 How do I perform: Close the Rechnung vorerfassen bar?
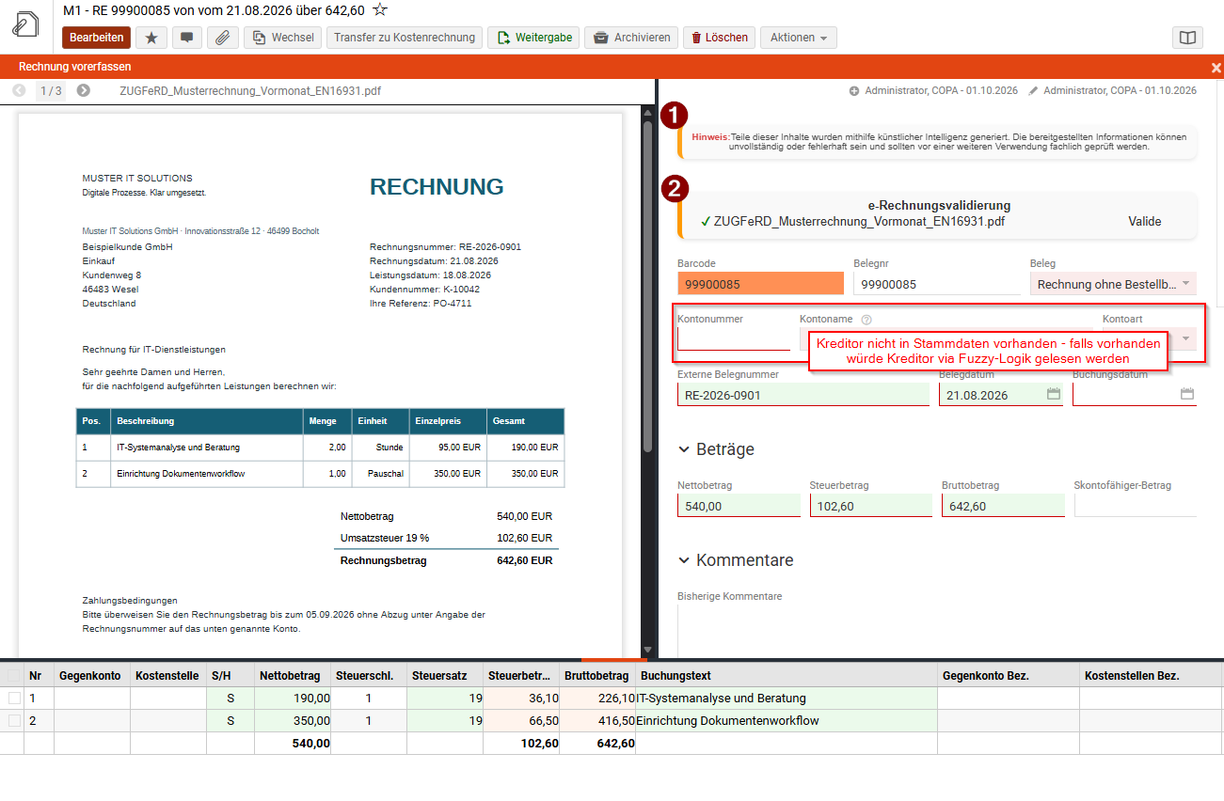pyautogui.click(x=1216, y=68)
